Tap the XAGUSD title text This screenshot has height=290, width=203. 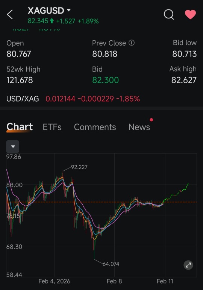[46, 11]
